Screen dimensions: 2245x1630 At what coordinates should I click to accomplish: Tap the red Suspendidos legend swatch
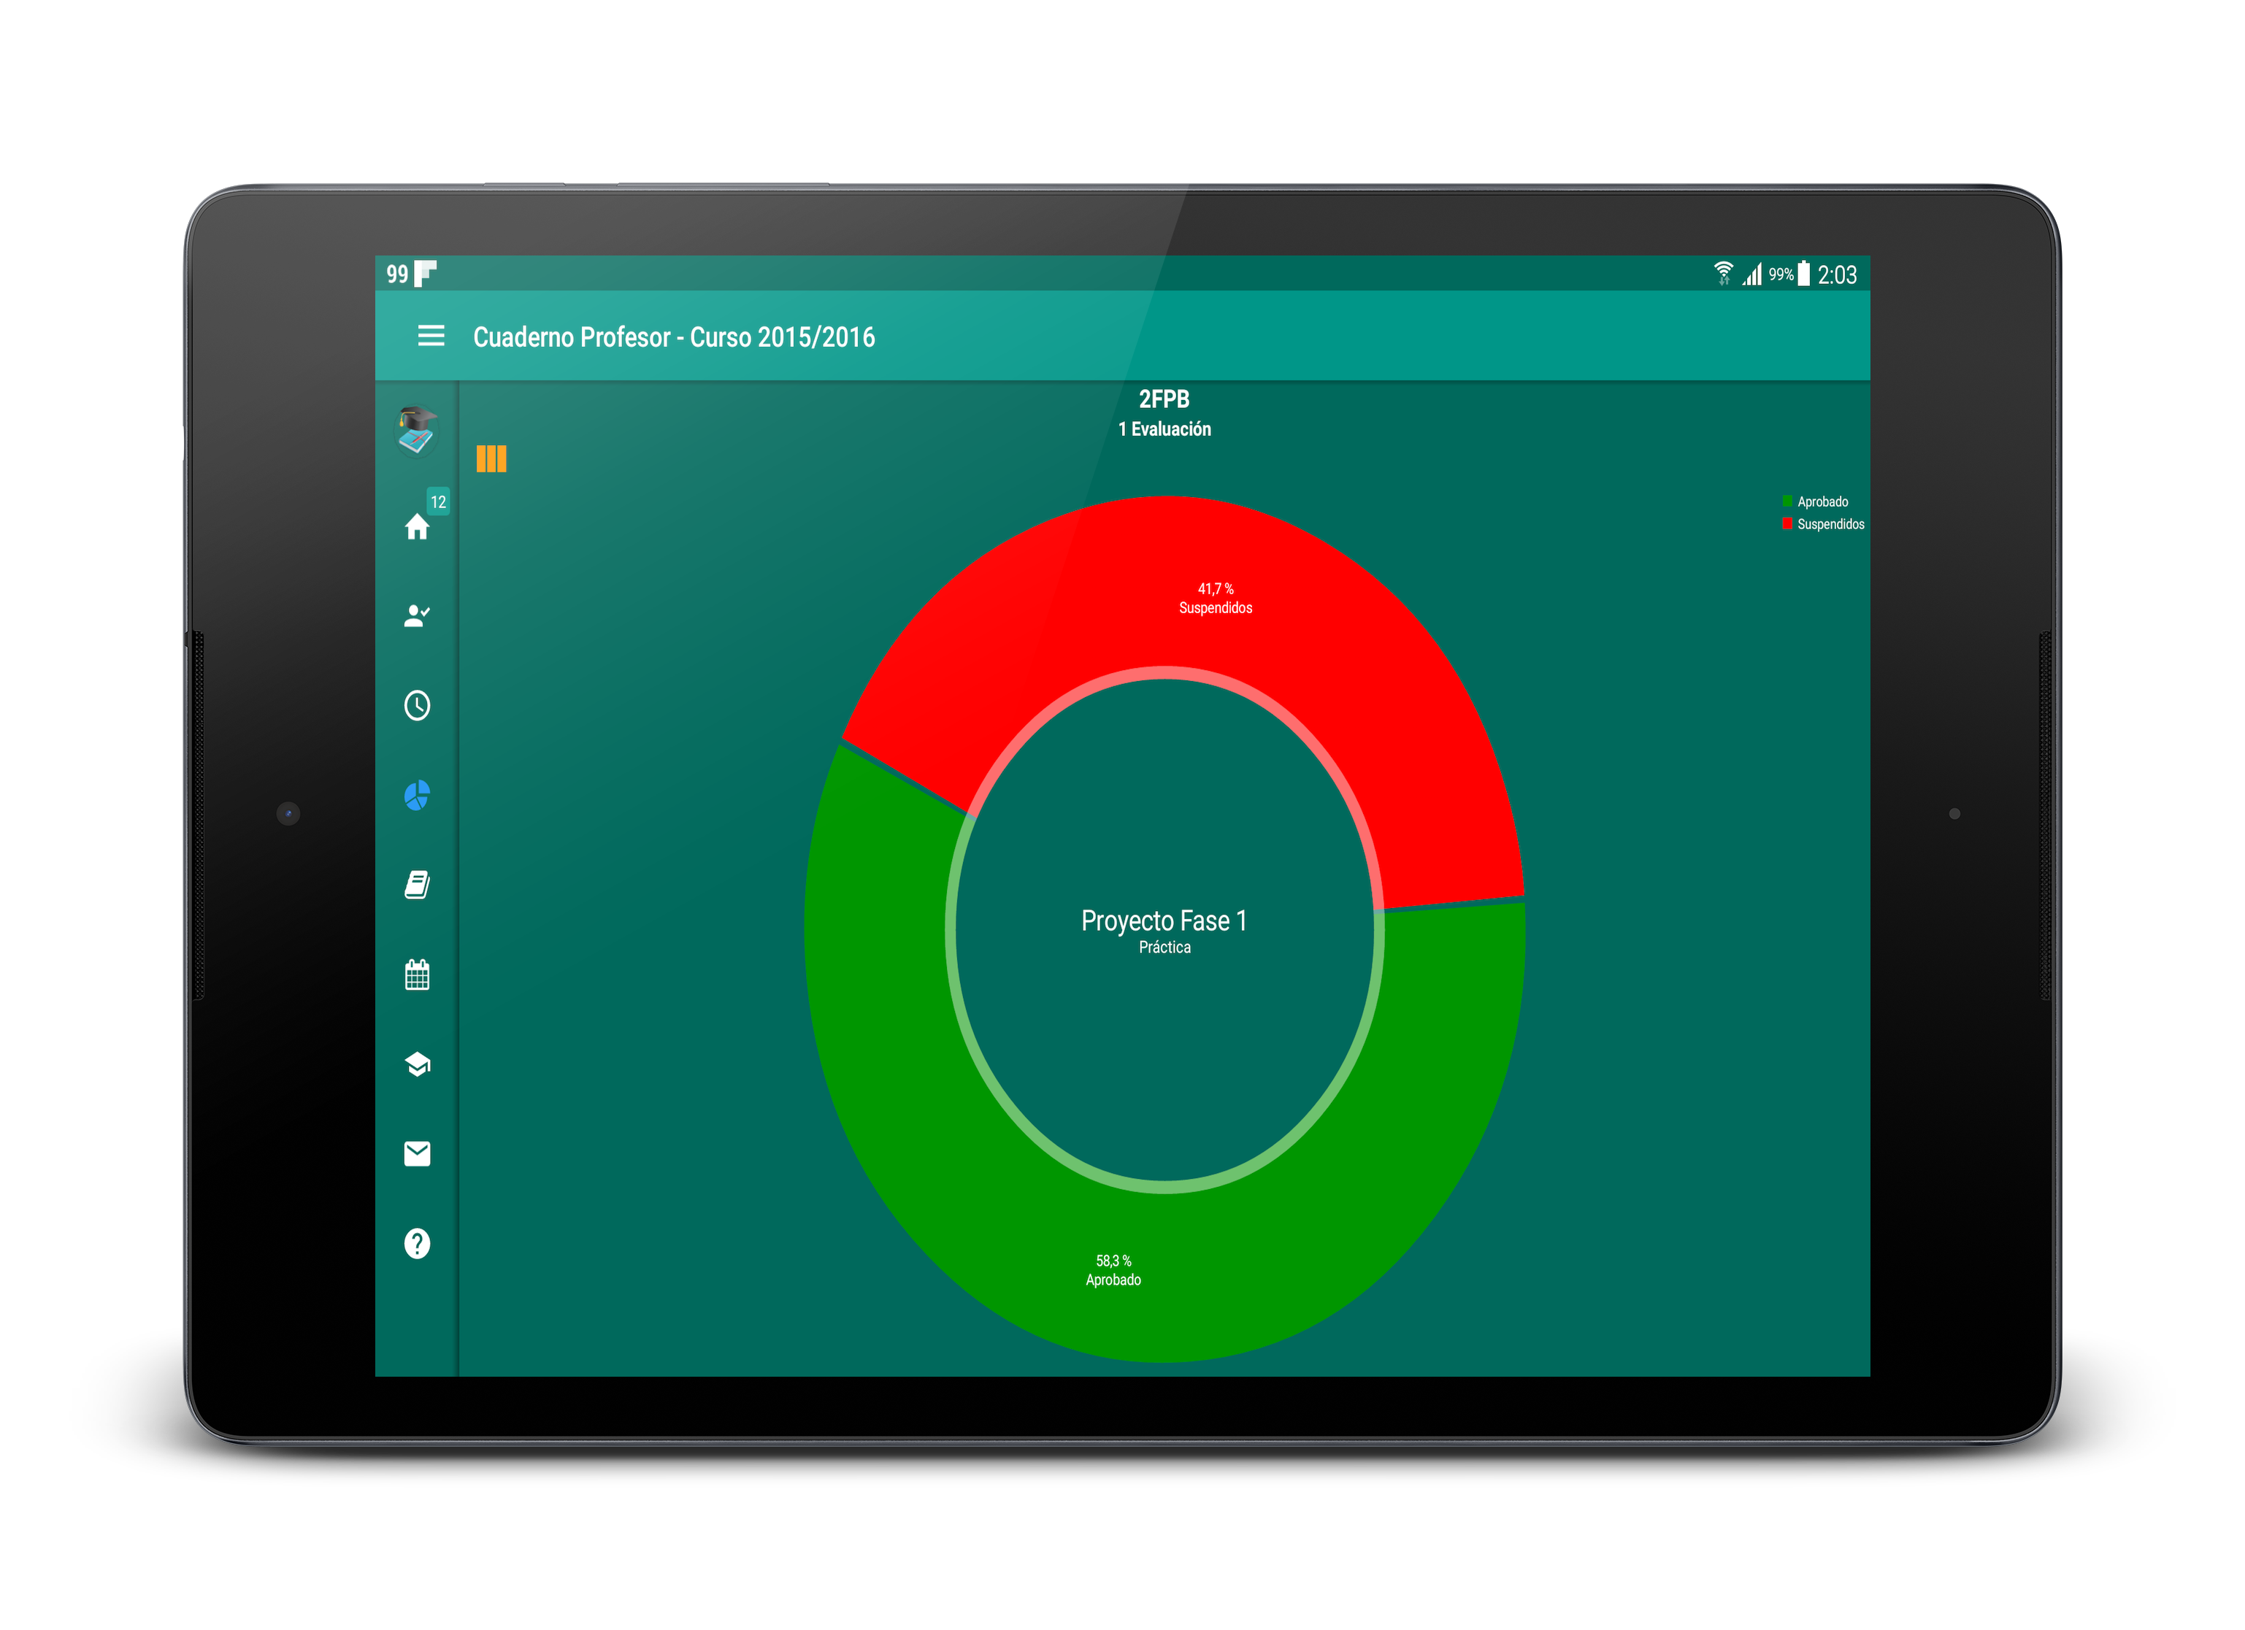[x=1788, y=523]
